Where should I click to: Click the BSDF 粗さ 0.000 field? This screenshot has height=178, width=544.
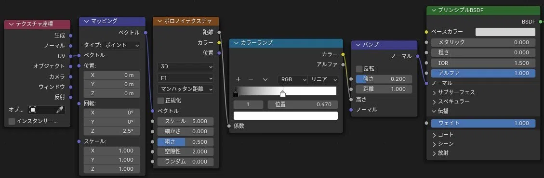(x=483, y=52)
